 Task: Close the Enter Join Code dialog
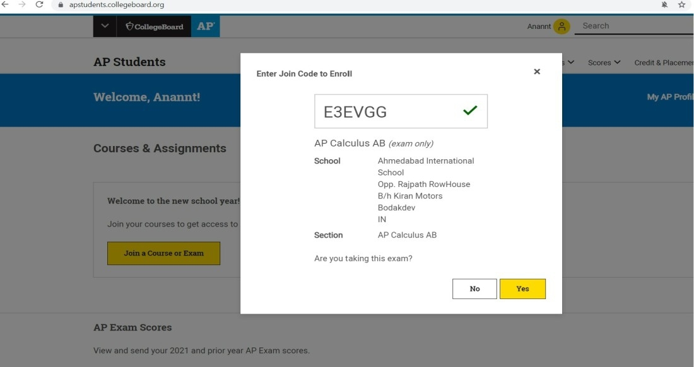coord(537,72)
